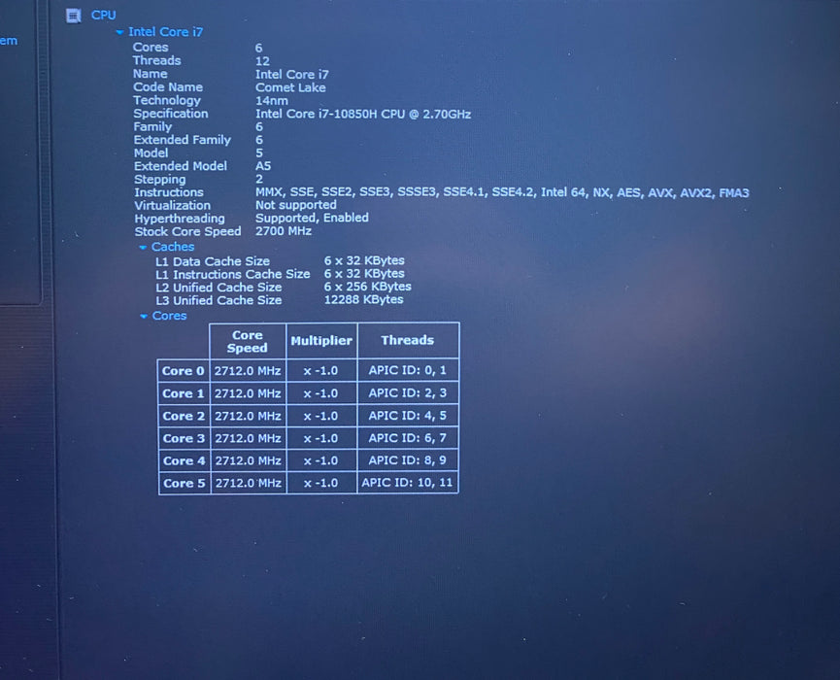Select the Core 5 row header
The image size is (840, 680).
[185, 484]
